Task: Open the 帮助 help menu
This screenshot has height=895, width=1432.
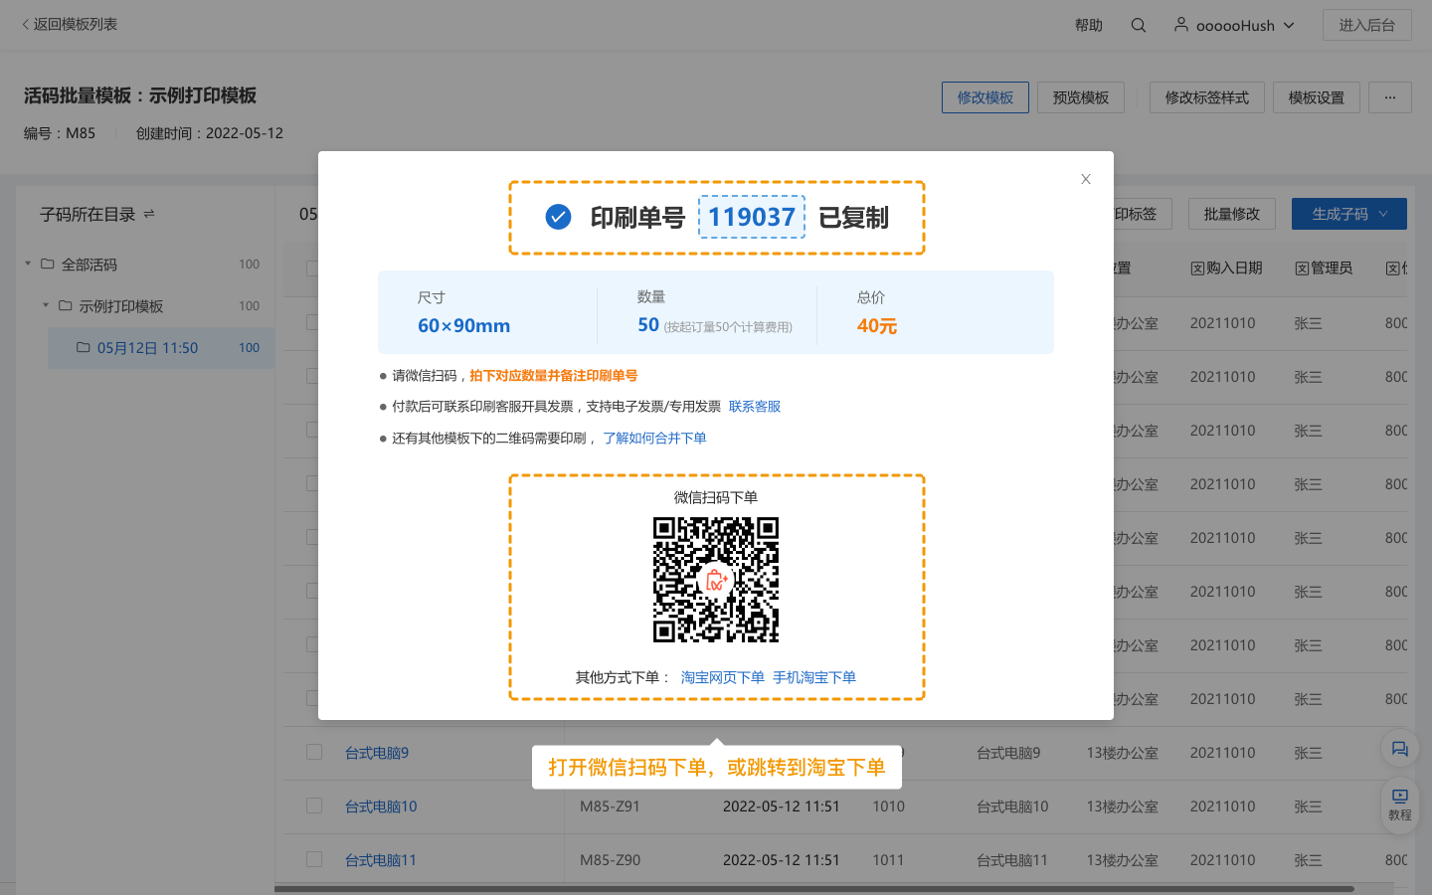Action: point(1089,25)
